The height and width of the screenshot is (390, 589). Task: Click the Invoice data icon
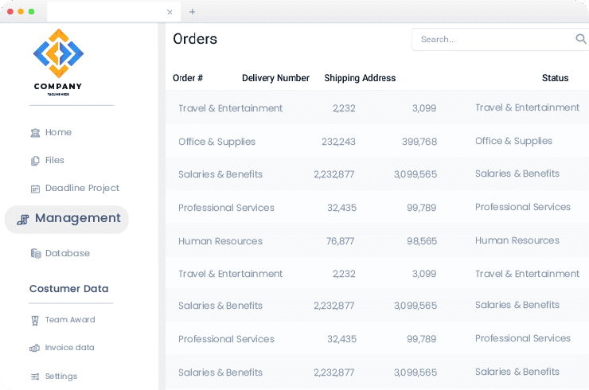point(34,348)
